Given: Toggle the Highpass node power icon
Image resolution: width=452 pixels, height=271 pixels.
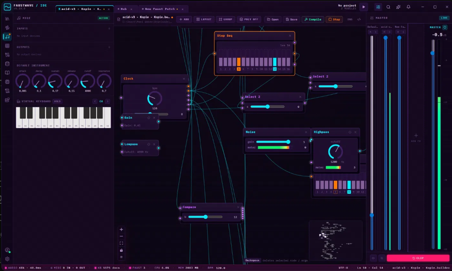Looking at the screenshot, I should coord(350,132).
